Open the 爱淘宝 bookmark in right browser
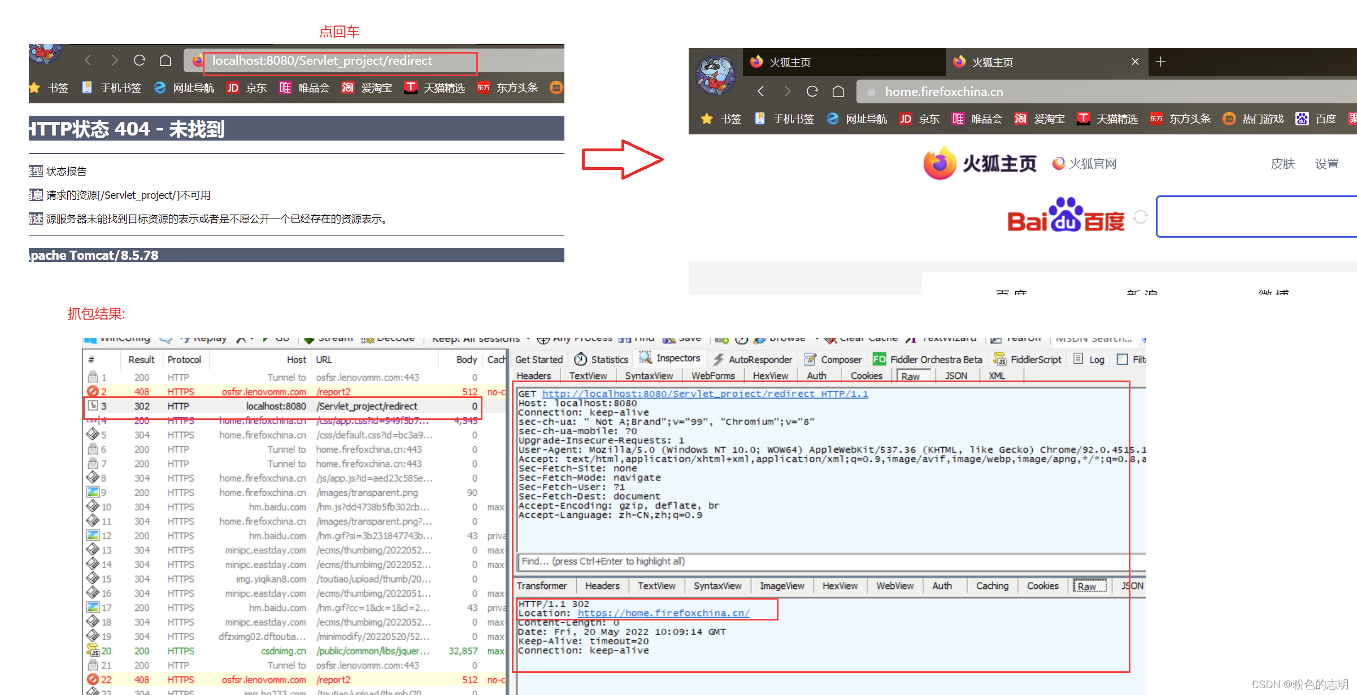The image size is (1357, 695). click(x=1040, y=119)
